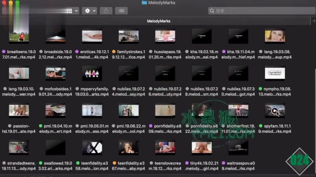The width and height of the screenshot is (316, 177).
Task: Select thumbnail of nympho.19.08.13 file
Action: point(275,73)
